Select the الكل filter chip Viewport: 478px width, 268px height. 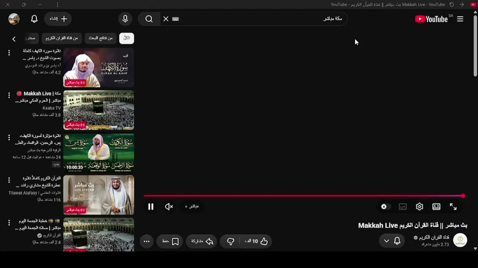tap(127, 38)
